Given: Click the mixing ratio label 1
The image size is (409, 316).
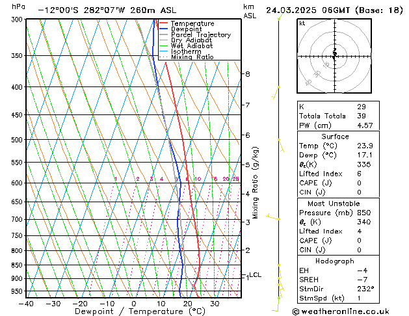Looking at the screenshot, I should (x=116, y=179).
